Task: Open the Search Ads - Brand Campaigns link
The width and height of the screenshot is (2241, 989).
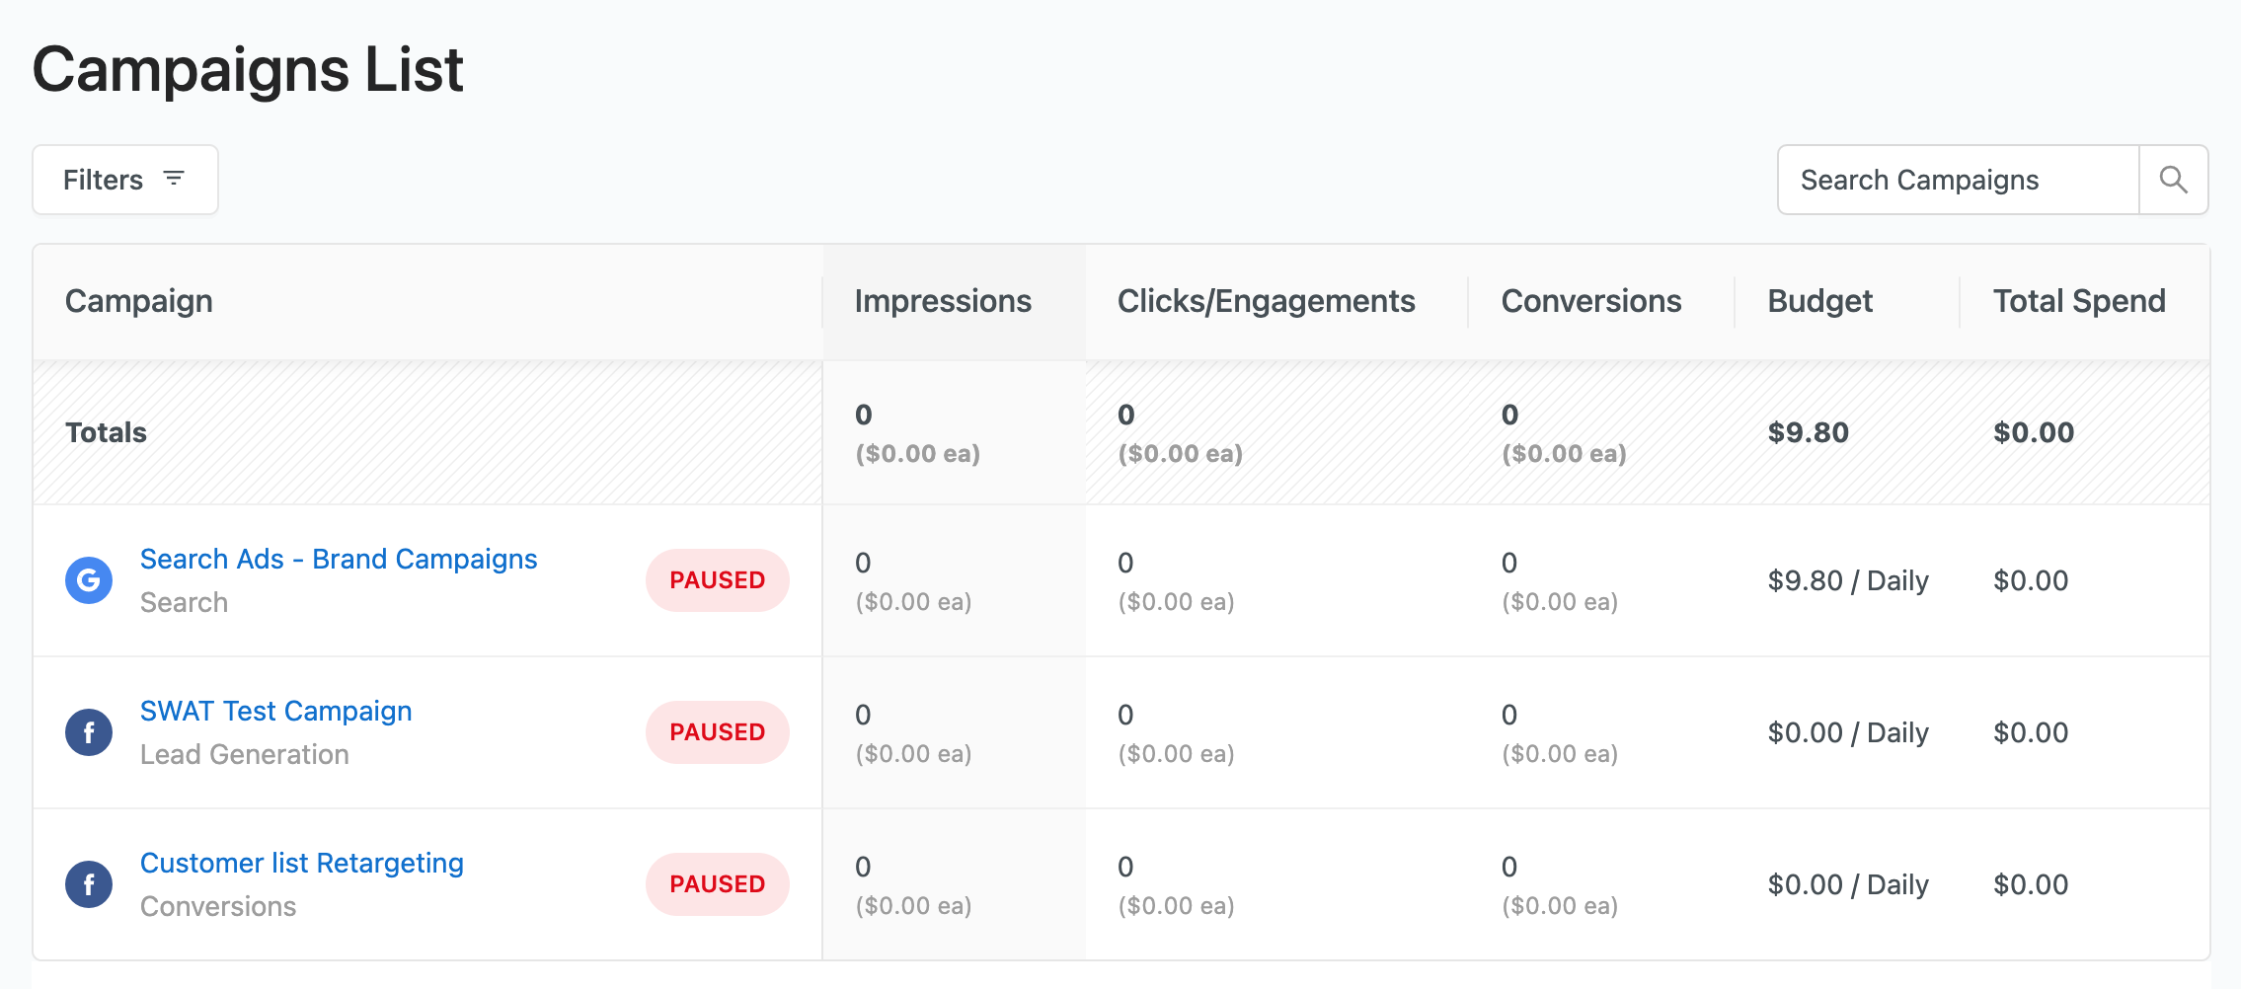Action: [x=339, y=560]
